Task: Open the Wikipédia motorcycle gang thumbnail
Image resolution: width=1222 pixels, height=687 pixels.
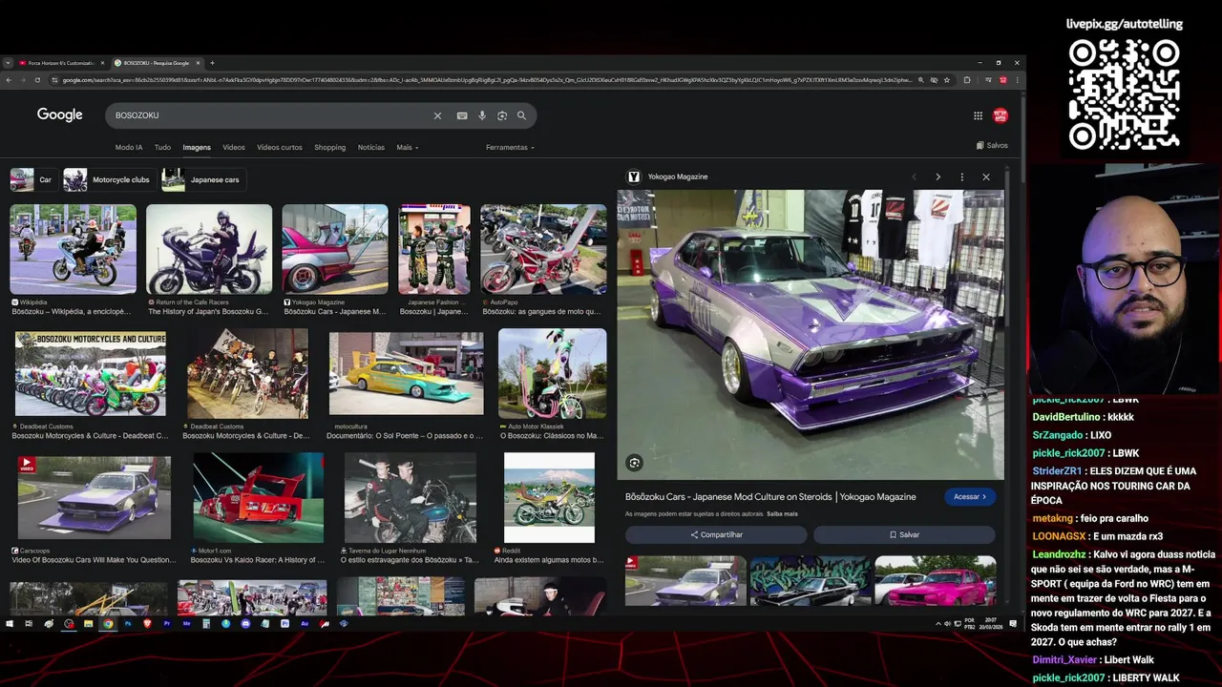Action: (x=74, y=249)
